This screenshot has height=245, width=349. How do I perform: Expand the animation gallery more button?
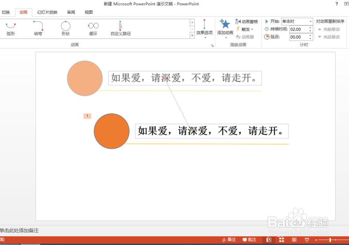click(x=192, y=36)
